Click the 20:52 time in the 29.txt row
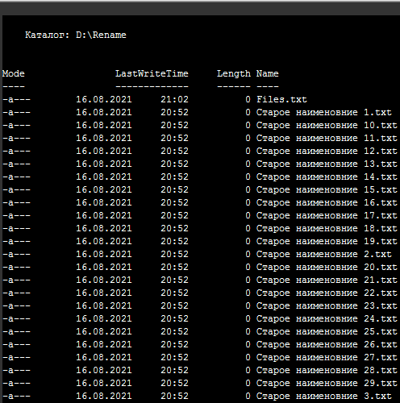Screen dimensions: 400x403 [174, 383]
